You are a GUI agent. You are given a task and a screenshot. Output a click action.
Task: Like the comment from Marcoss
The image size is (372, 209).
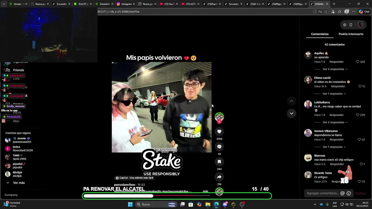[361, 164]
